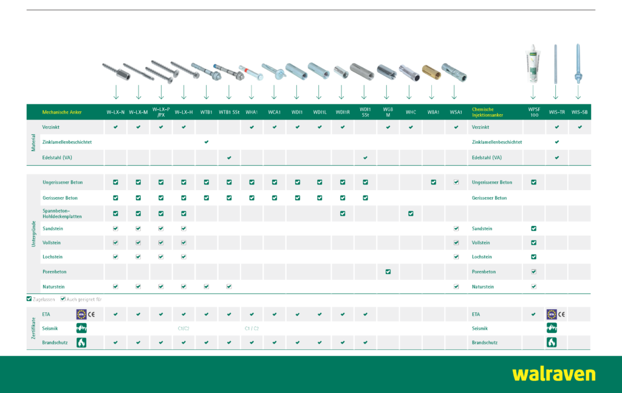The image size is (622, 393).
Task: Click the WHA1 anchor image with red ring
Action: pos(251,72)
